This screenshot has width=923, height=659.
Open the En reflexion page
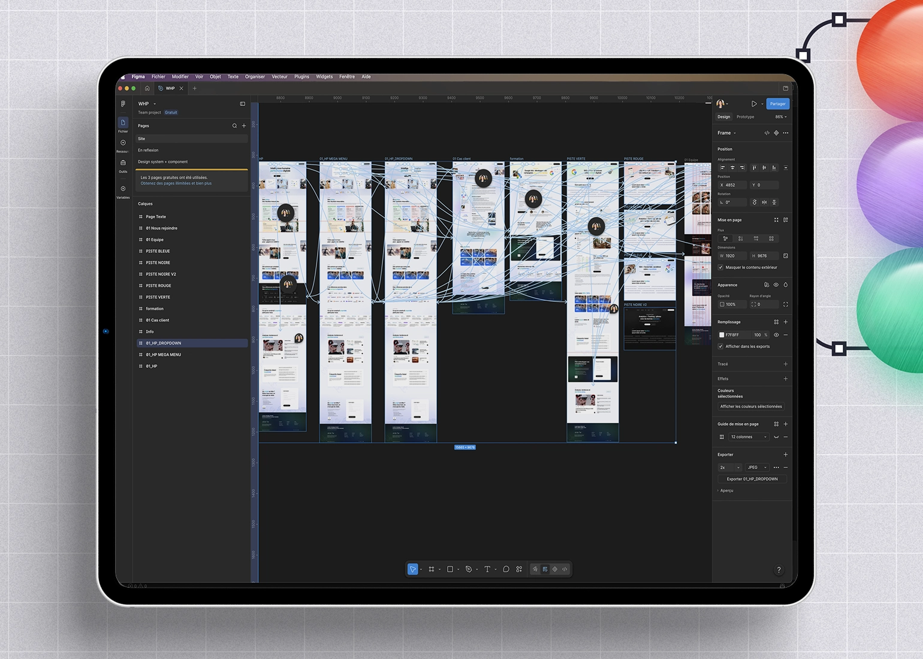click(192, 150)
